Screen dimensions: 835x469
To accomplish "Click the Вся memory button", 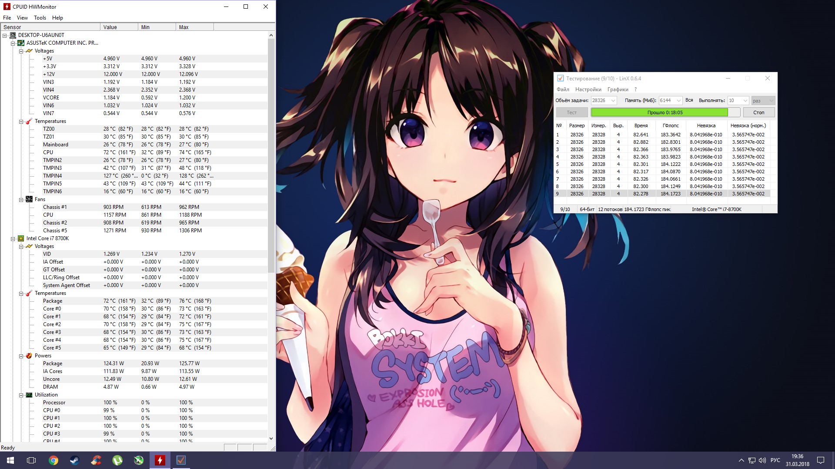I will tap(689, 100).
